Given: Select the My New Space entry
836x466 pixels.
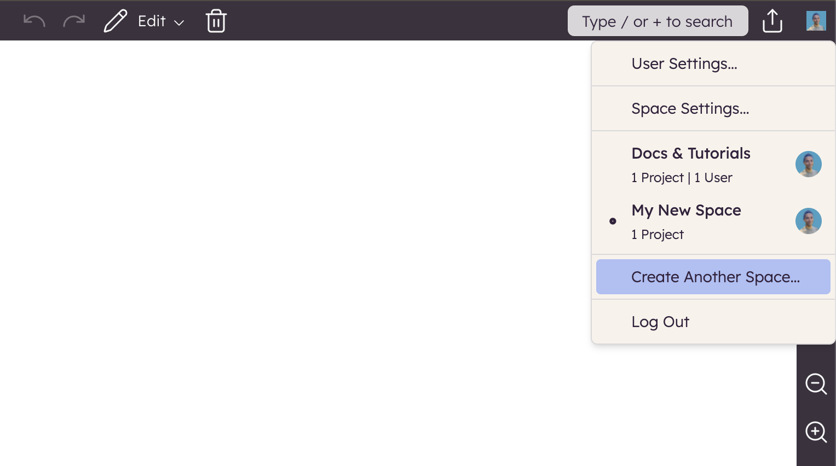Looking at the screenshot, I should 686,211.
